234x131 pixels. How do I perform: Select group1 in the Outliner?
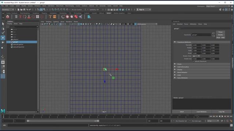tap(22, 42)
